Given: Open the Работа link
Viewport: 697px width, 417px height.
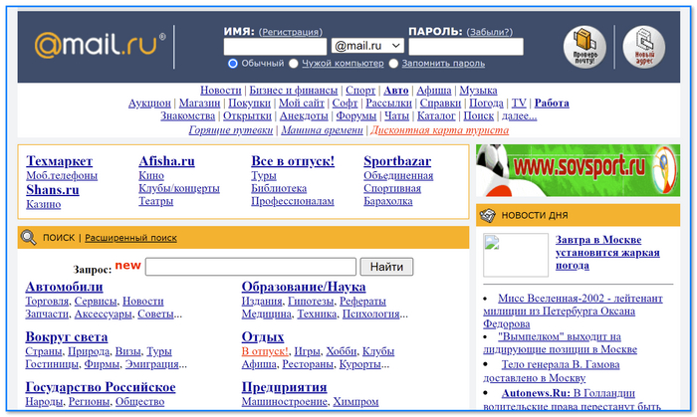Looking at the screenshot, I should 552,104.
